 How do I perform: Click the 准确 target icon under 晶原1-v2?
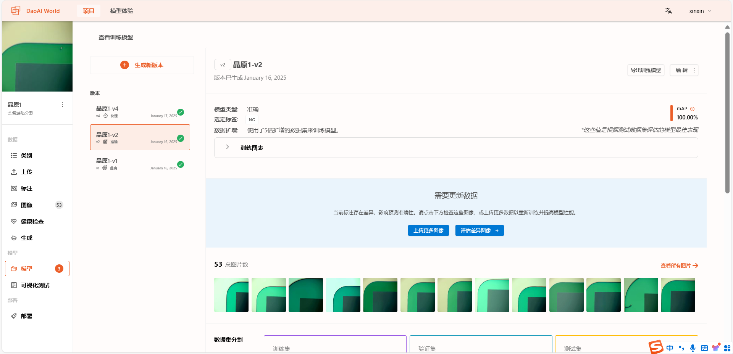[105, 142]
